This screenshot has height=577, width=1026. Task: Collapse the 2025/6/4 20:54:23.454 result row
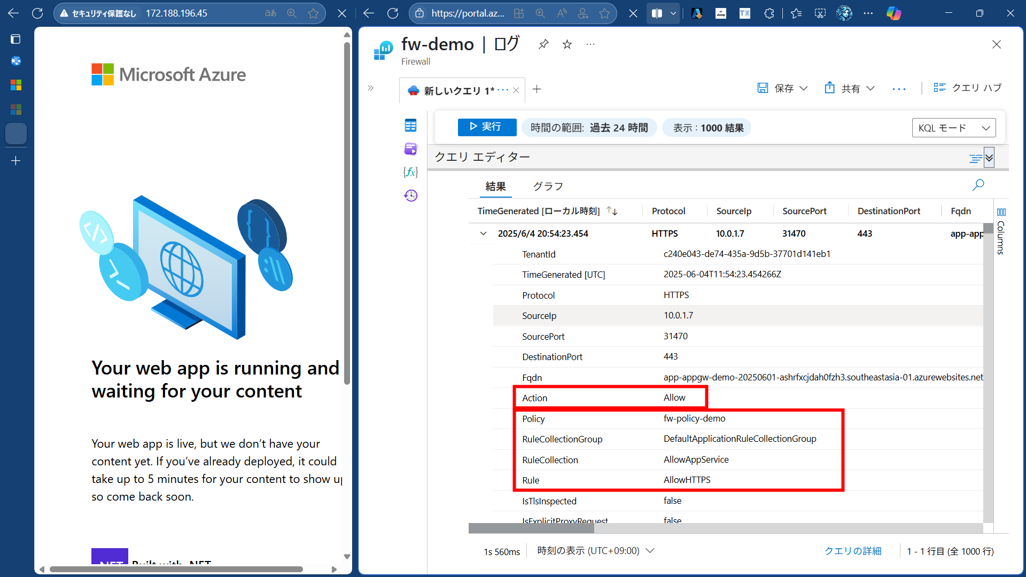tap(483, 233)
